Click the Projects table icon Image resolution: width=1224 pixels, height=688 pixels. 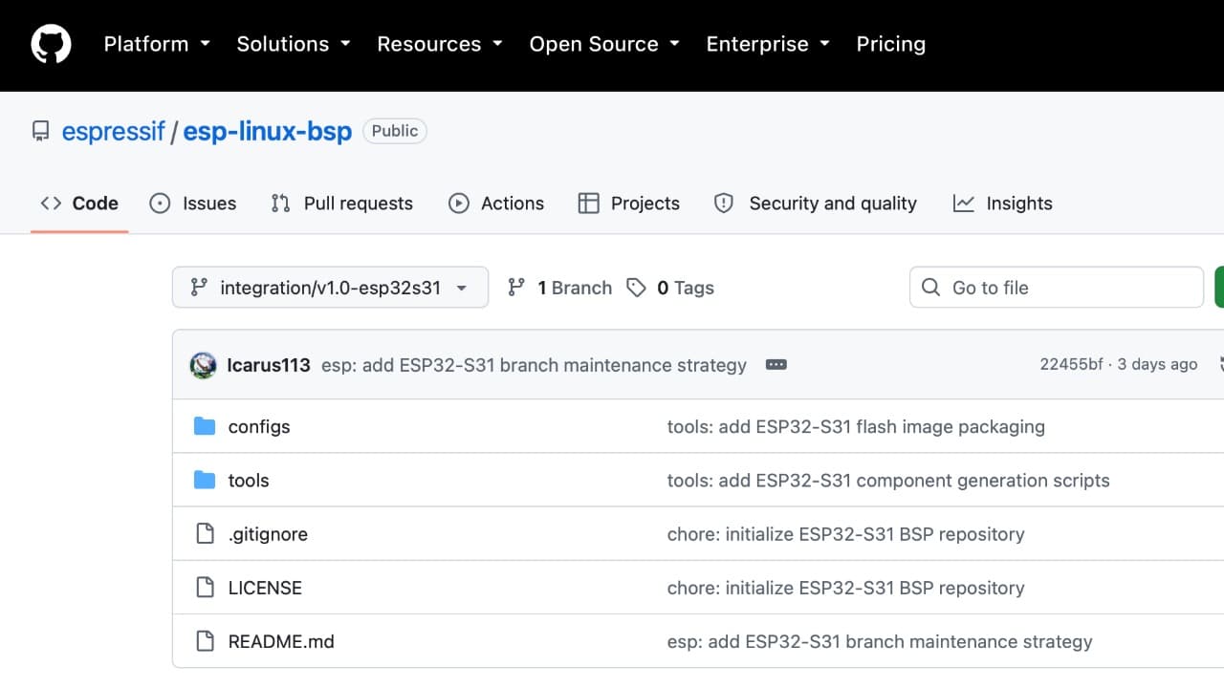(589, 204)
